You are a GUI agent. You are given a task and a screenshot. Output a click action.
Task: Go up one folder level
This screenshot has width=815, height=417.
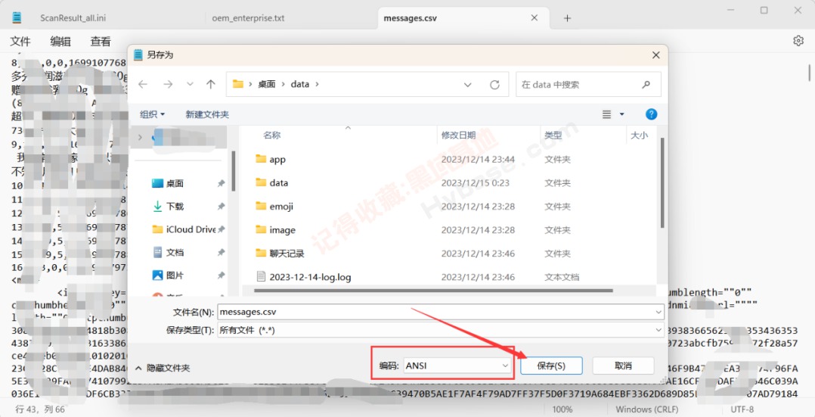click(x=210, y=84)
